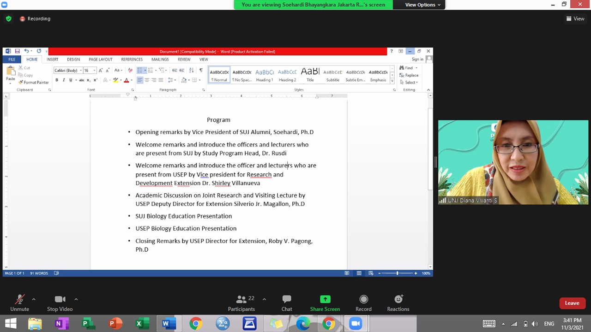The image size is (591, 332).
Task: Click the Increase Indent icon
Action: pos(182,70)
